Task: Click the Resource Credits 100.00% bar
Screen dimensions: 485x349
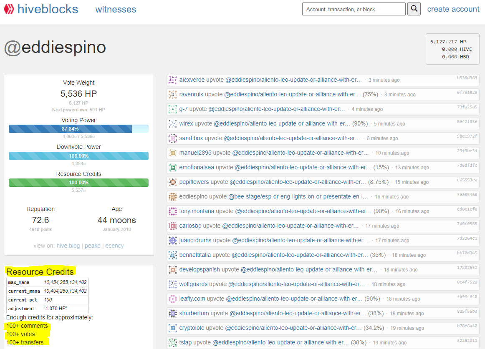Action: click(78, 183)
